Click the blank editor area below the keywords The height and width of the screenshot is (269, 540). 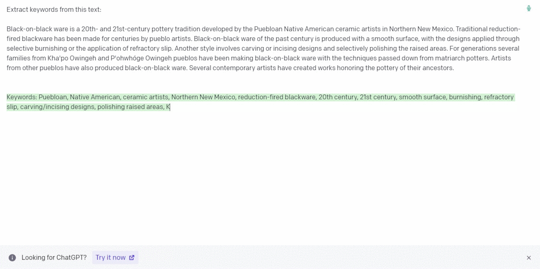point(264,171)
